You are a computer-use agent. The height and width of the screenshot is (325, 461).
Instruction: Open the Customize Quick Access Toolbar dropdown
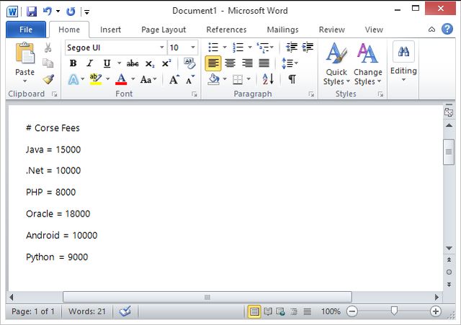coord(86,12)
